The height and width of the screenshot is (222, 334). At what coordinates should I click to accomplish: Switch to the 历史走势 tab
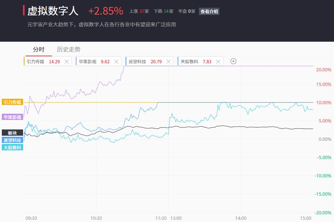[68, 49]
